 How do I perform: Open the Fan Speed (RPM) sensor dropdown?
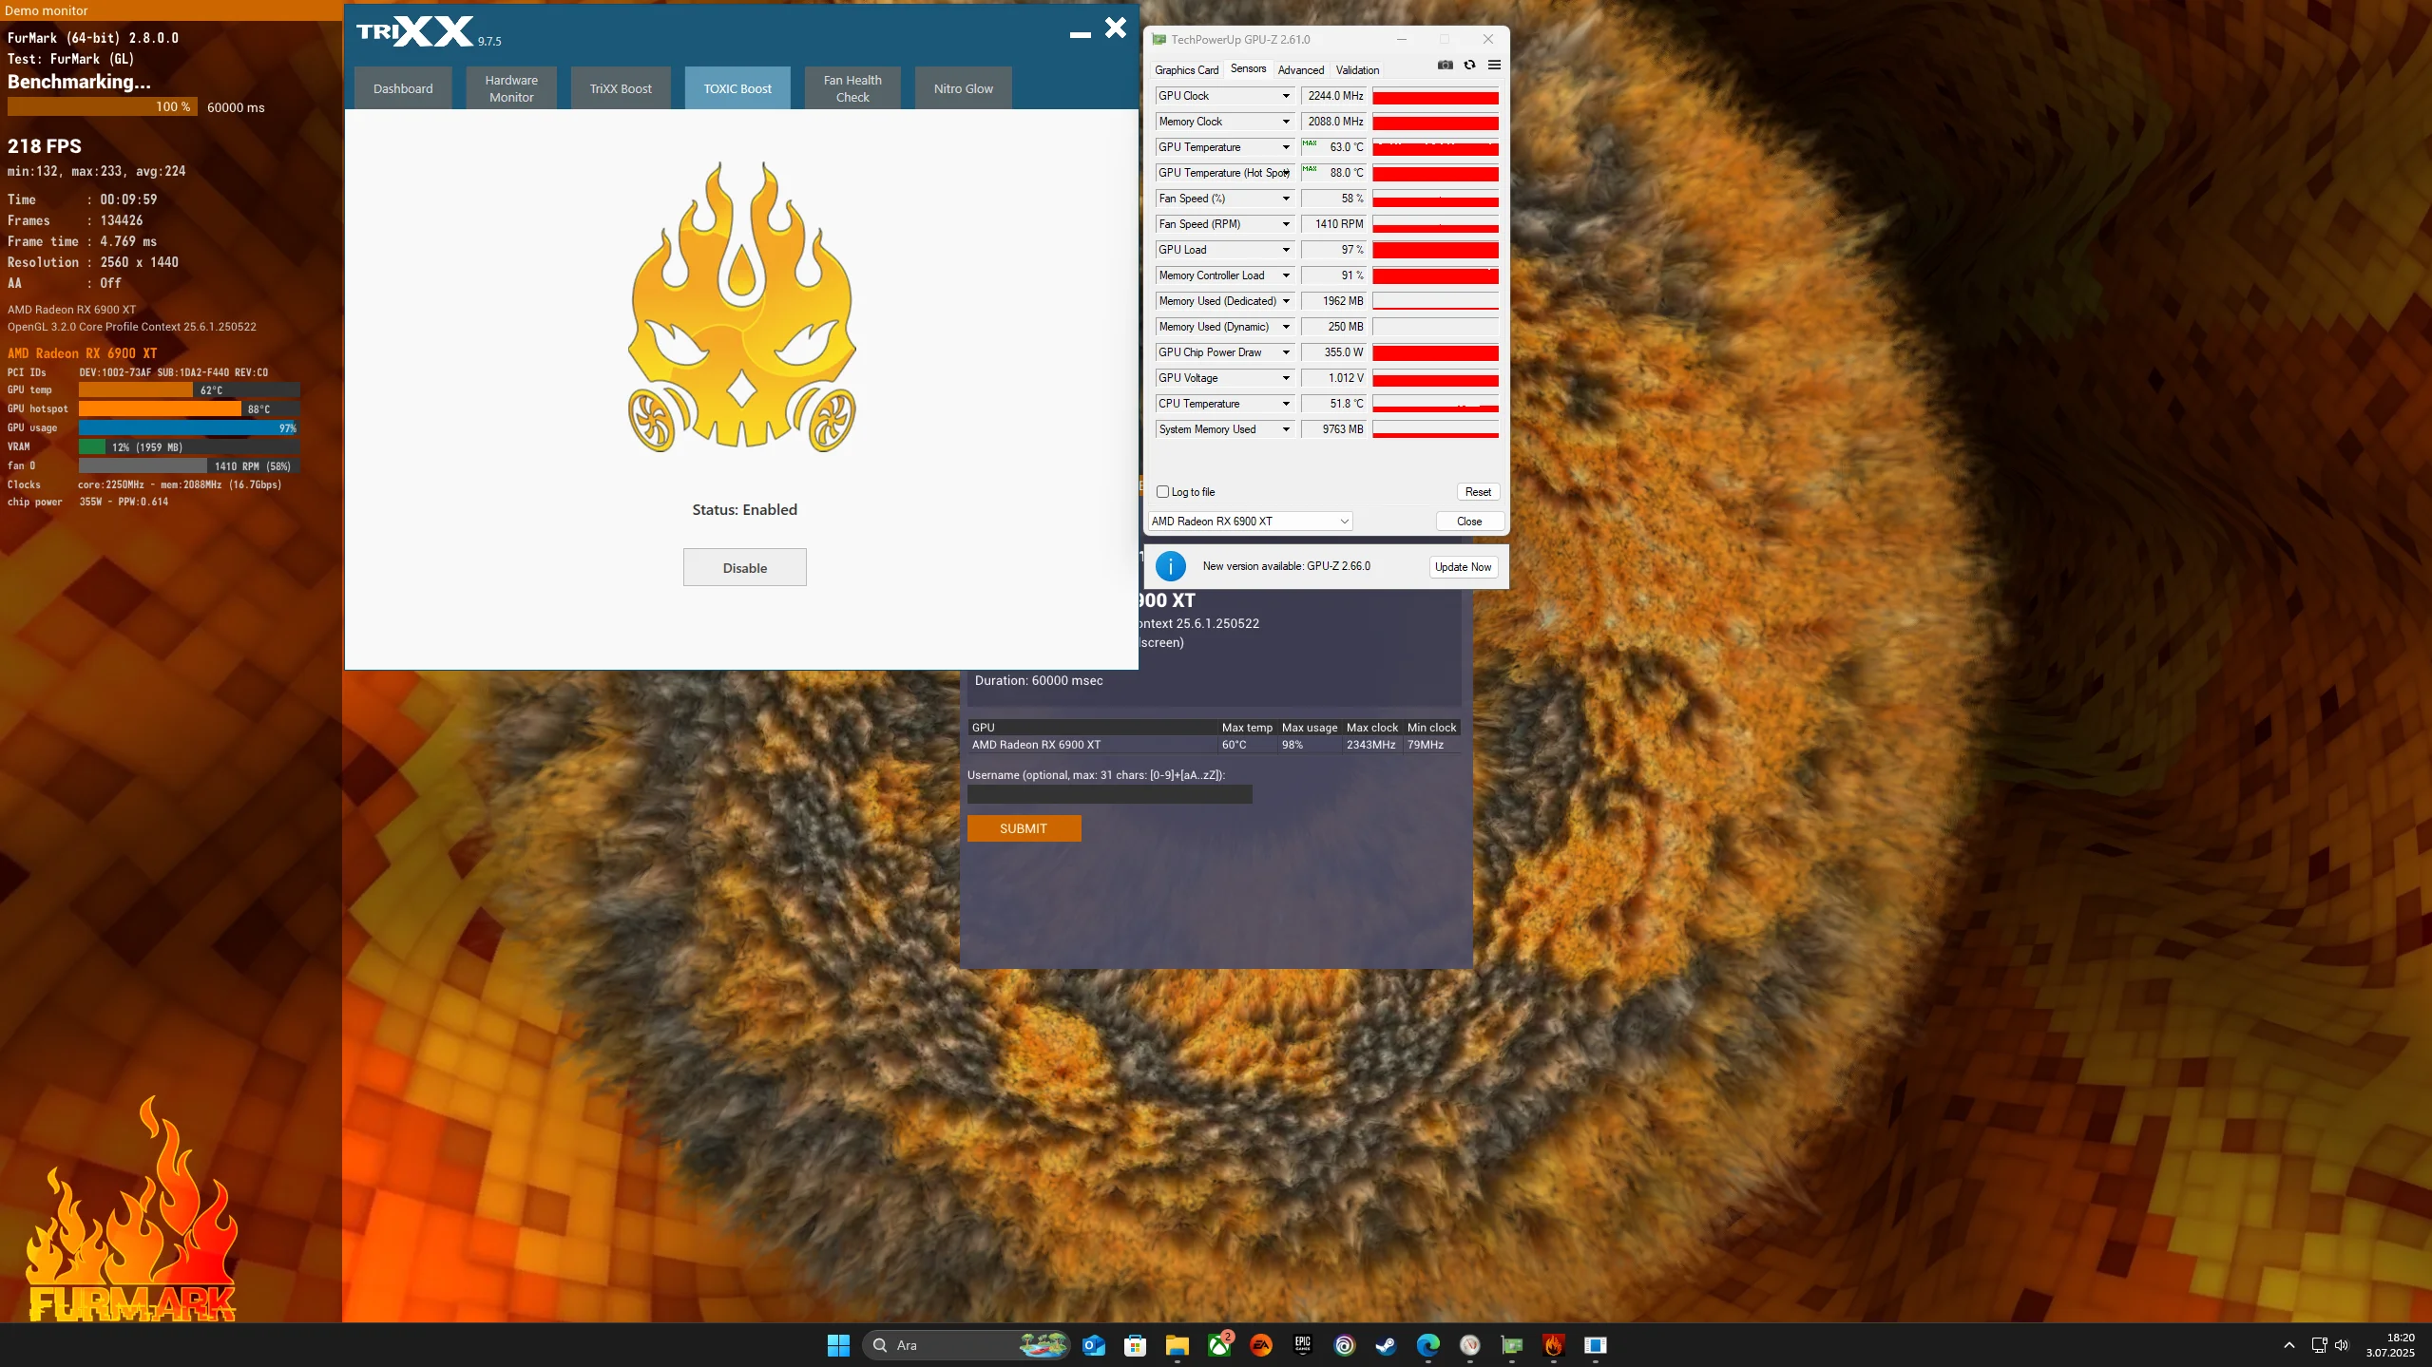(x=1286, y=224)
